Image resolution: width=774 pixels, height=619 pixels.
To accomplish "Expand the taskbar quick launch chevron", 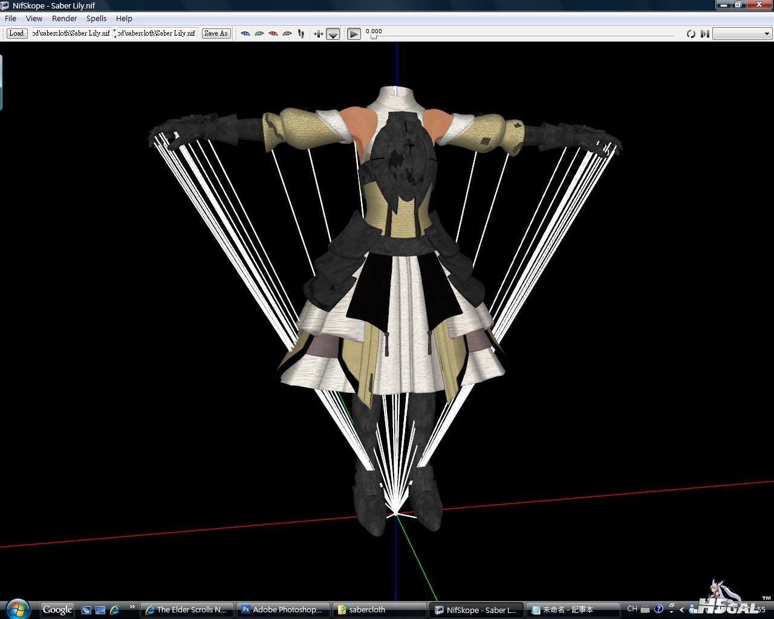I will coord(132,607).
